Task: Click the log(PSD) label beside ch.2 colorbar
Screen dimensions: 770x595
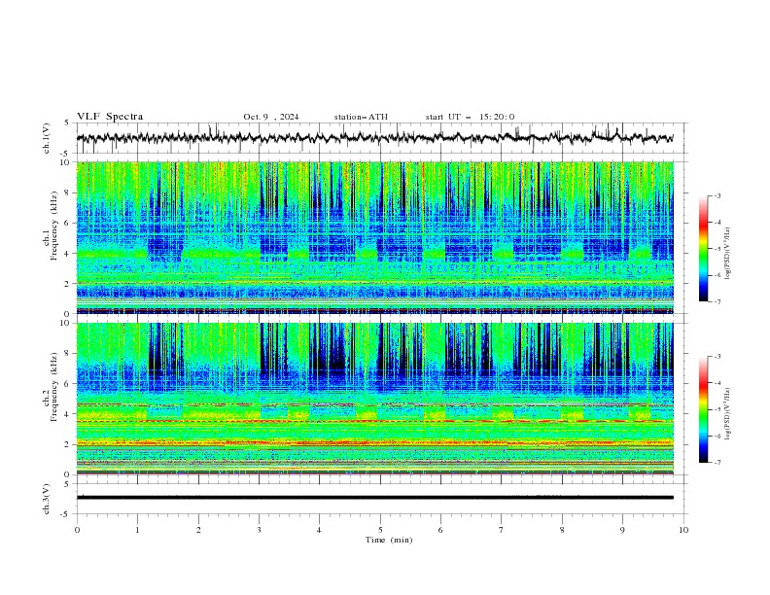Action: point(727,414)
